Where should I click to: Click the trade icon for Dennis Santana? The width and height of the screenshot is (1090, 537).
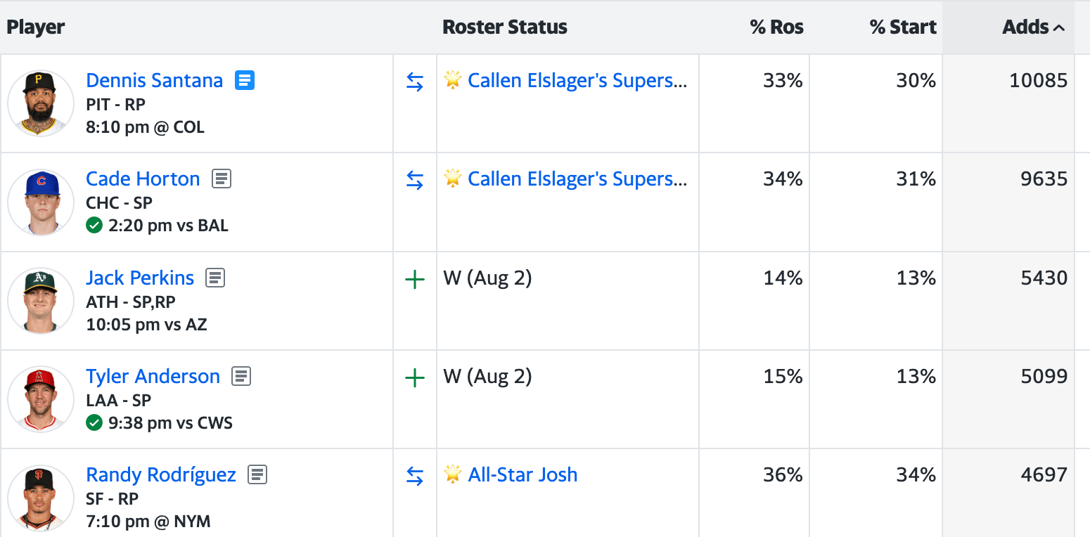coord(415,82)
